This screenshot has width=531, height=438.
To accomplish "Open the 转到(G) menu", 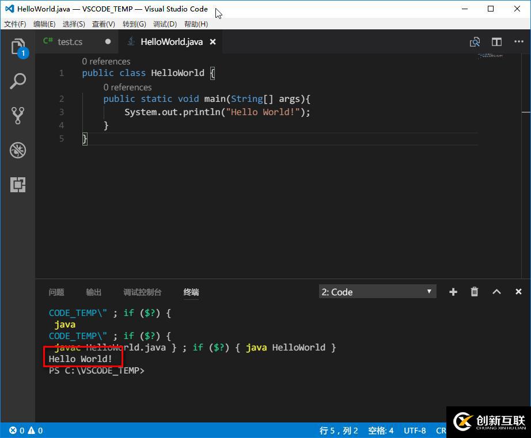I will click(x=134, y=24).
